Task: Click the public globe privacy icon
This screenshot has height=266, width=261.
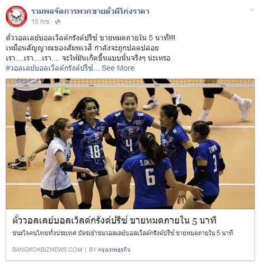Action: pos(58,22)
